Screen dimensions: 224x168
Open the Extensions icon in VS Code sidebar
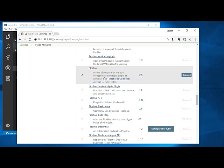(x=8, y=78)
